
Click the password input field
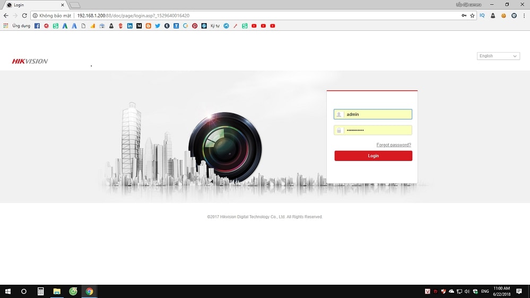pyautogui.click(x=373, y=130)
